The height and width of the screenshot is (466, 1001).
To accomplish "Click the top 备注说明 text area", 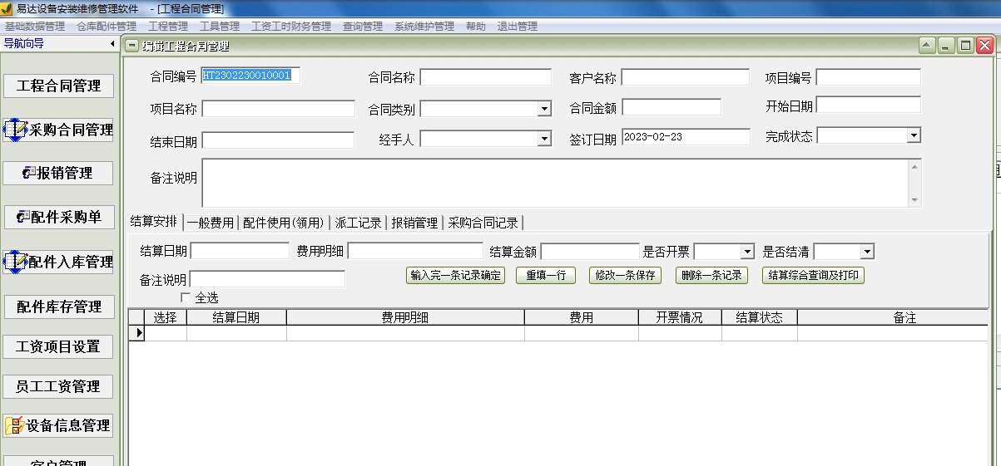I will (555, 183).
